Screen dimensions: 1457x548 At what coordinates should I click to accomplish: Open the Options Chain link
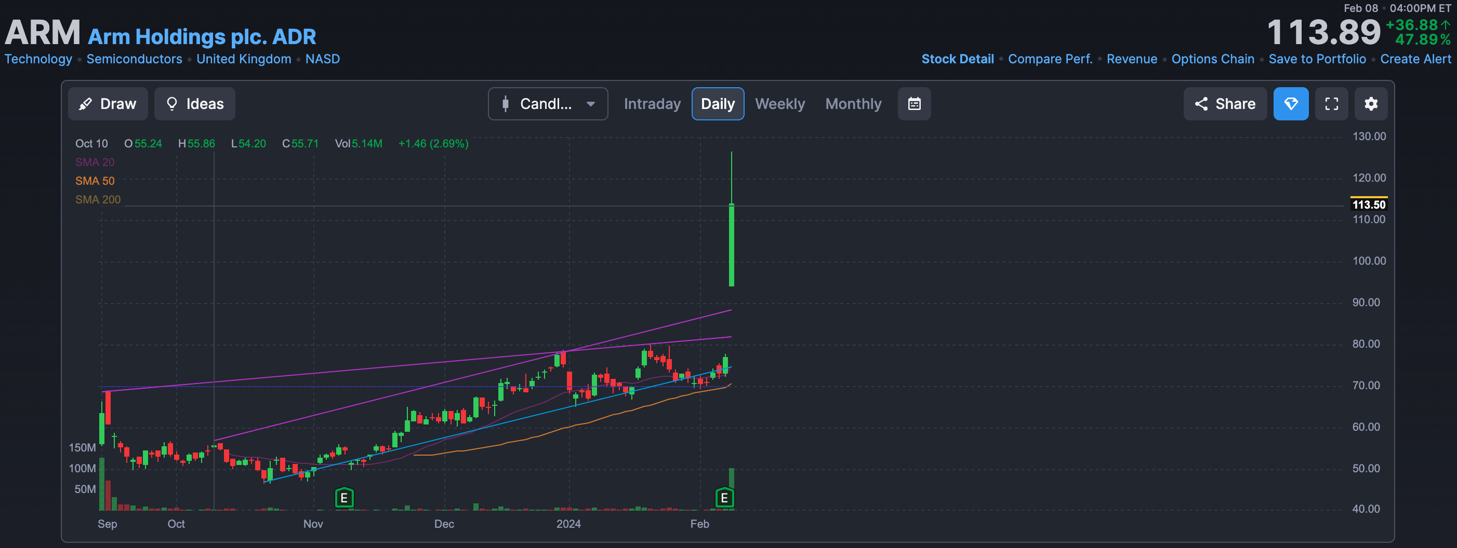pos(1213,59)
